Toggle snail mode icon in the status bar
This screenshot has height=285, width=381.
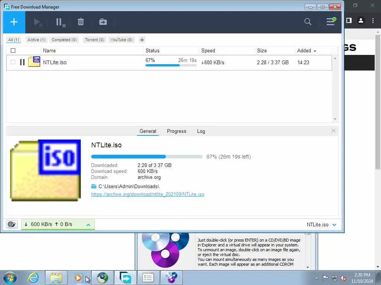coord(12,224)
